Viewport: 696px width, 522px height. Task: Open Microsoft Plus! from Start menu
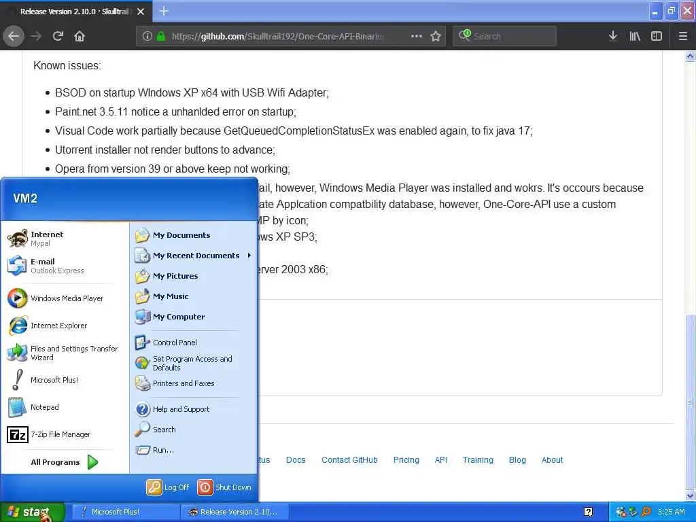tap(60, 380)
